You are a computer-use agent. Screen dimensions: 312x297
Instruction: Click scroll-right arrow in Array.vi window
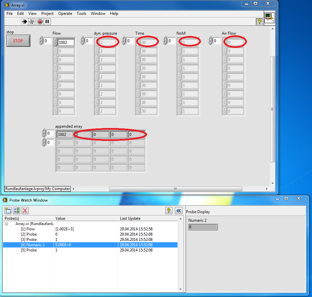(267, 189)
